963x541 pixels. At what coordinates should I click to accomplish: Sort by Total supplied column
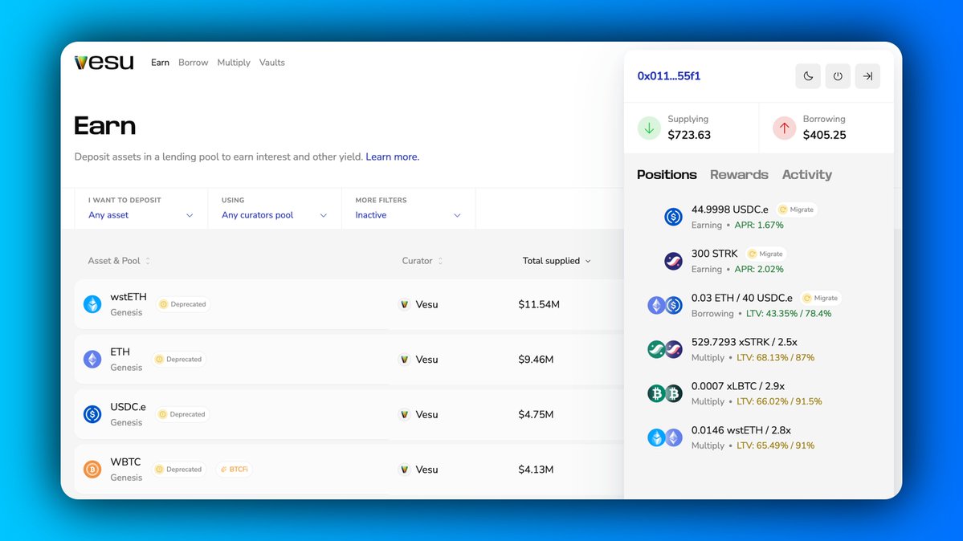[x=557, y=261]
